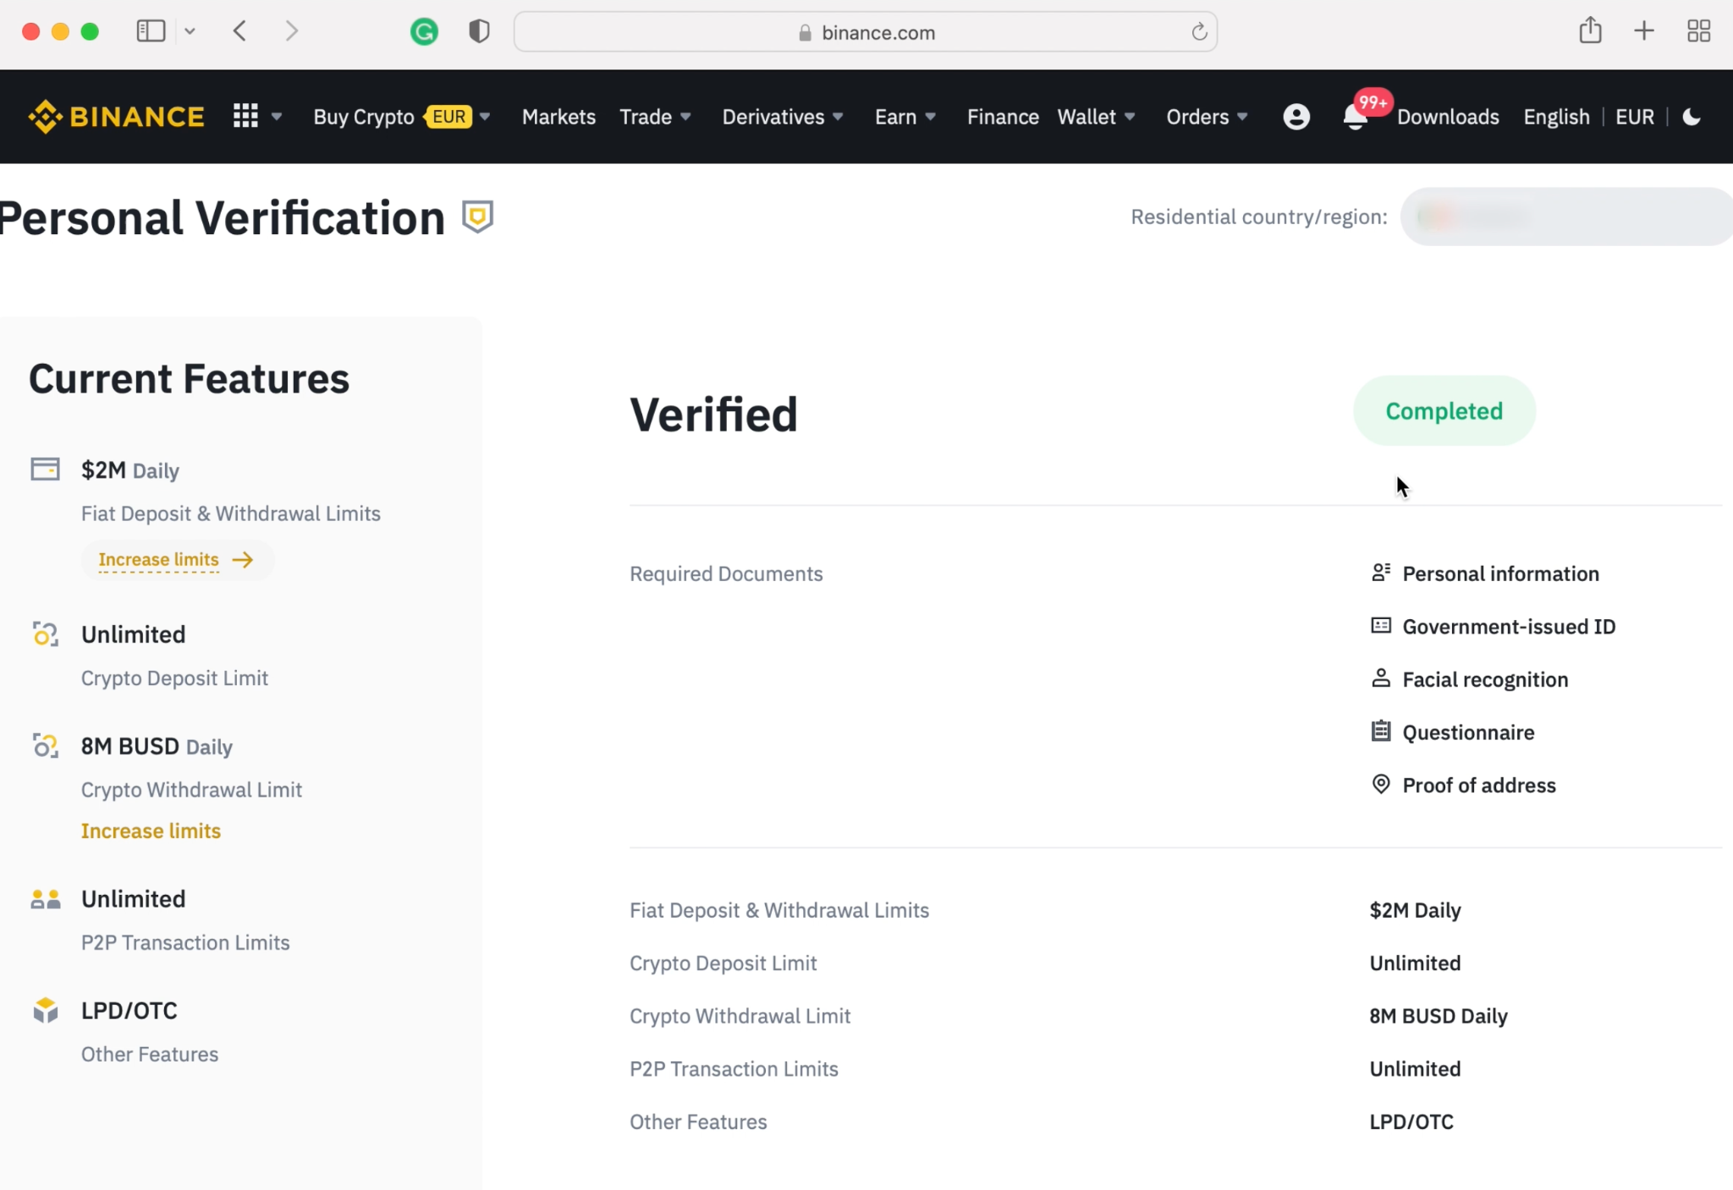Screen dimensions: 1733x1190
Task: Go to Markets
Action: pos(558,117)
